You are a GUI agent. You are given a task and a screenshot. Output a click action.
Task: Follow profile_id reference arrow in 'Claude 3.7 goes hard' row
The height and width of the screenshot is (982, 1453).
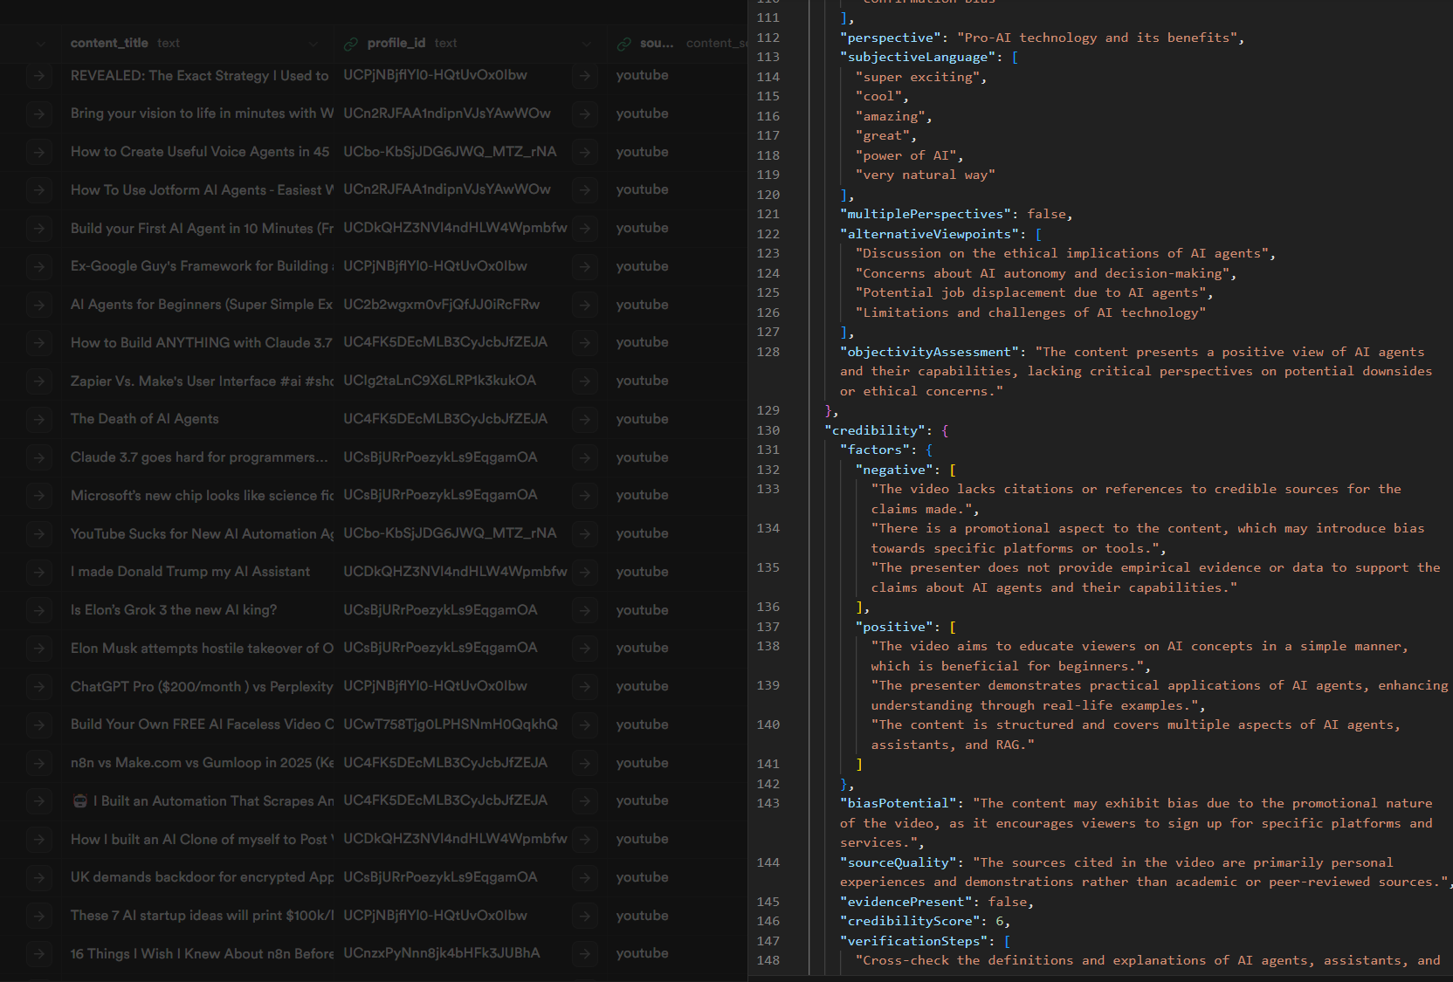(x=584, y=457)
